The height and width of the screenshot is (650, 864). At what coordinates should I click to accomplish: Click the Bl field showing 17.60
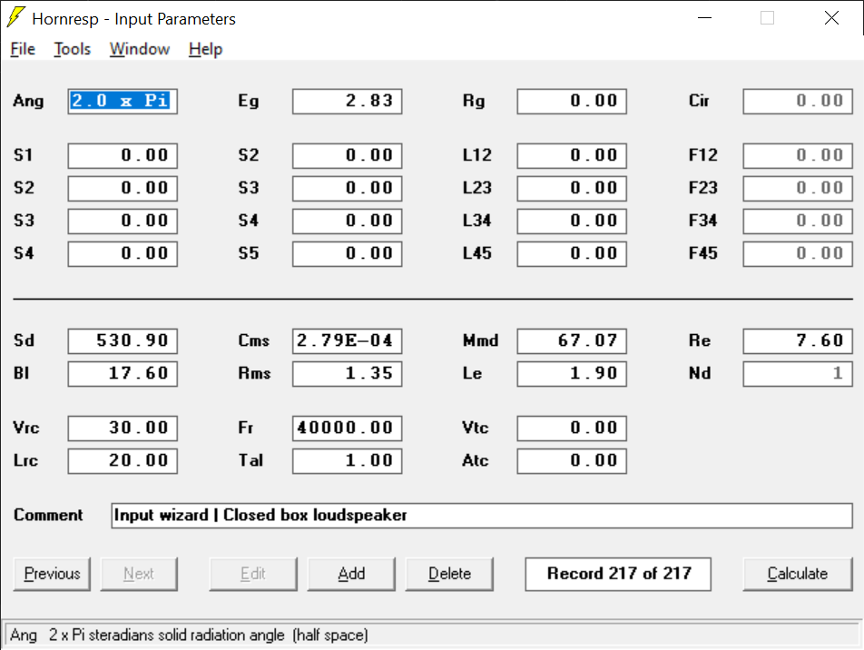coord(123,374)
